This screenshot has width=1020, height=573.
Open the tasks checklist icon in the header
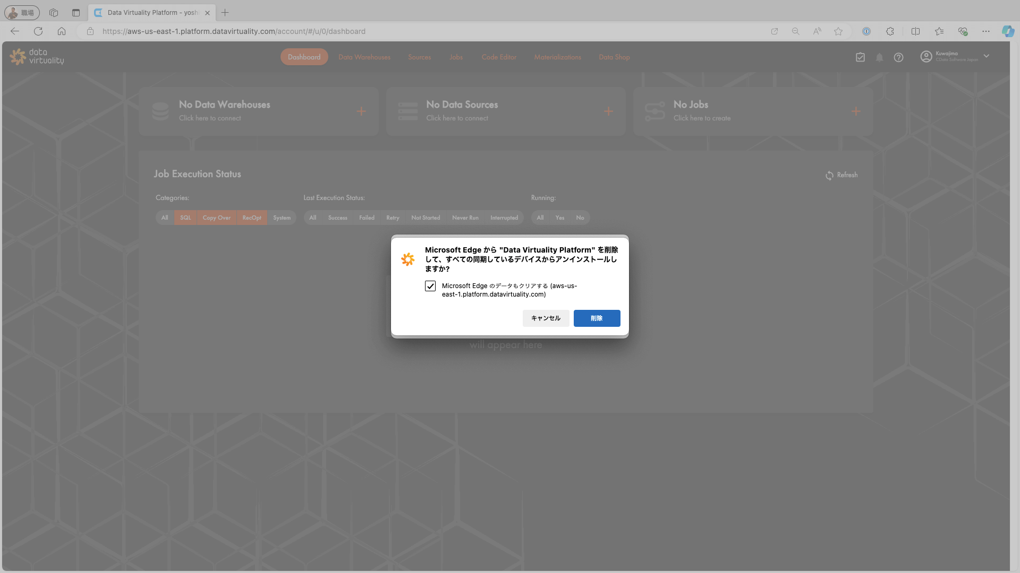coord(860,57)
